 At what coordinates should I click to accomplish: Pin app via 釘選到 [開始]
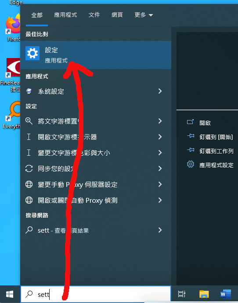pyautogui.click(x=210, y=137)
